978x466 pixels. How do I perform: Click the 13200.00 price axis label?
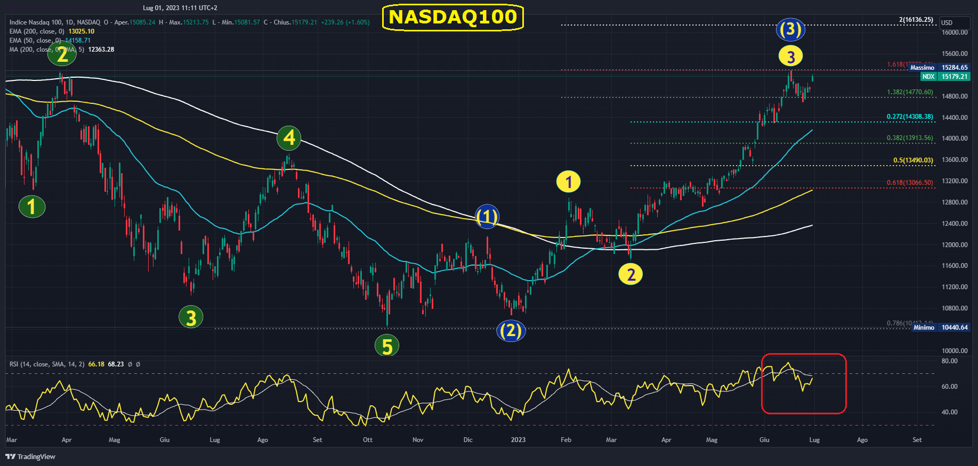pos(955,181)
